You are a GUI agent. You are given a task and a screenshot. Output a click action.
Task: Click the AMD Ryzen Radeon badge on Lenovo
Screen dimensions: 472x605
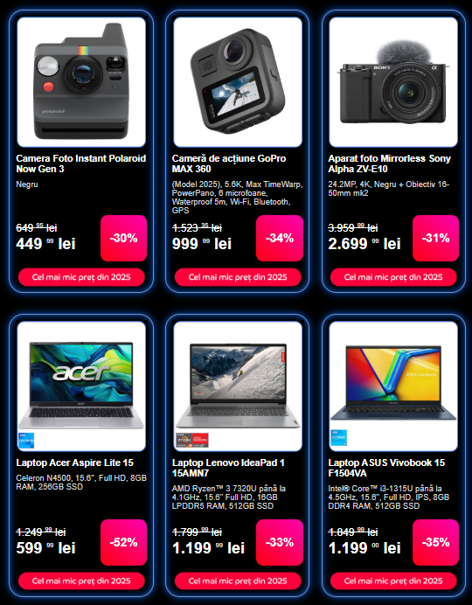coord(192,441)
